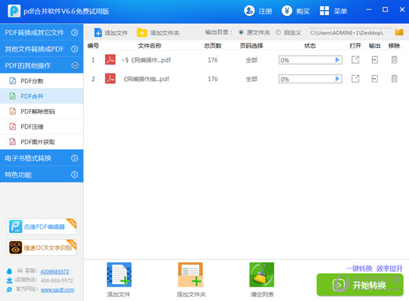Expand the PDF转换成其它文件 section

pyautogui.click(x=42, y=32)
